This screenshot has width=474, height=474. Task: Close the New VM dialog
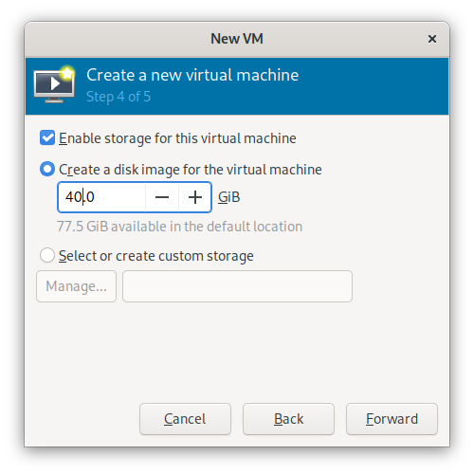coord(432,39)
